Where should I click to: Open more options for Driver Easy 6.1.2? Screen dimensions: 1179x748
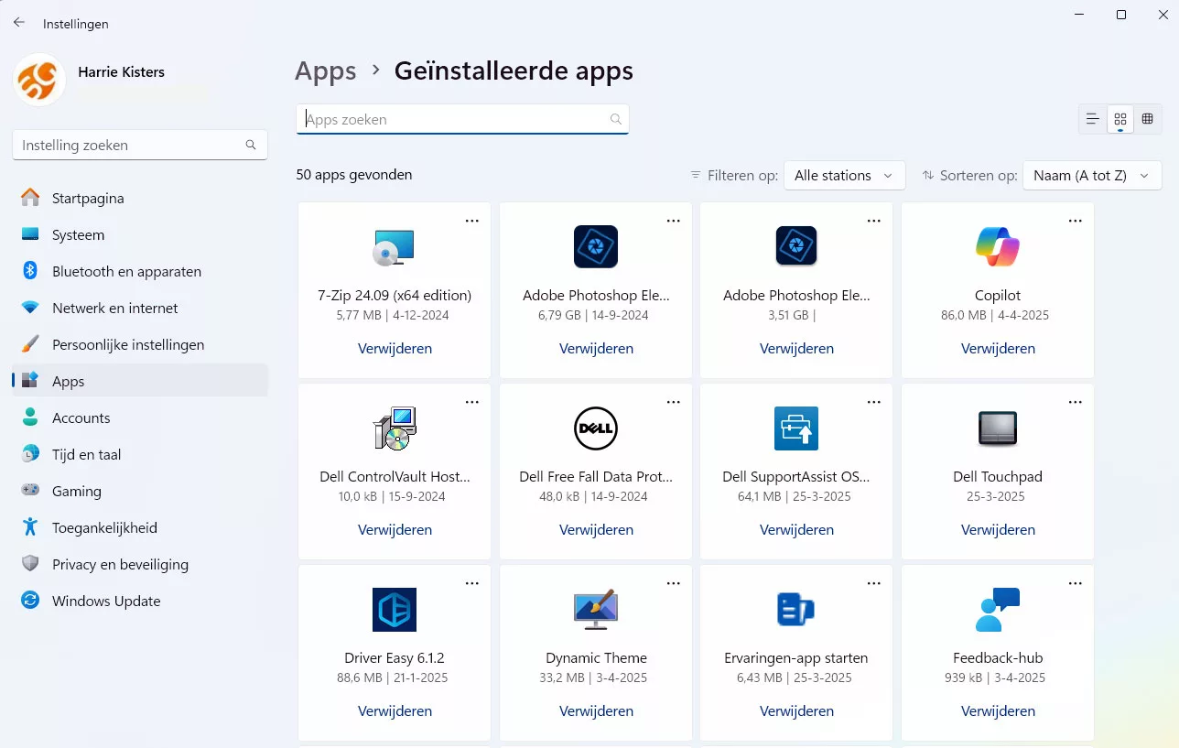[x=472, y=583]
